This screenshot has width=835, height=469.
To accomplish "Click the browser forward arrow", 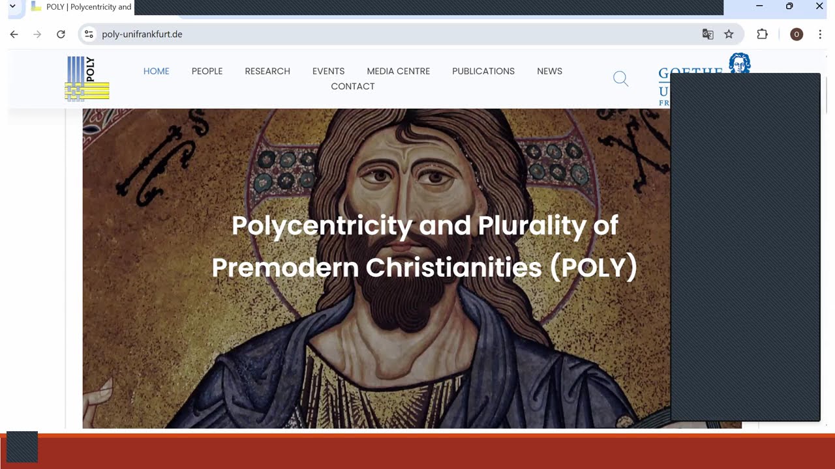I will tap(37, 34).
